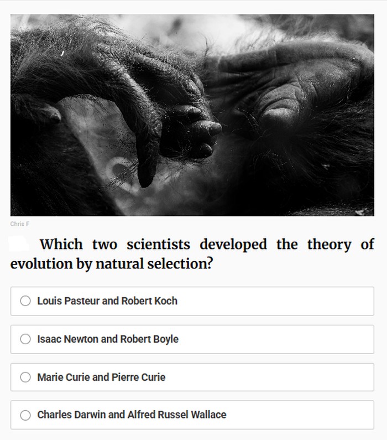This screenshot has height=440, width=387.
Task: Click the blank white box before "Which"
Action: (19, 244)
